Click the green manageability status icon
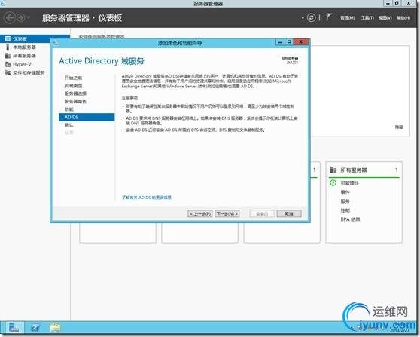The width and height of the screenshot is (420, 337). 333,183
